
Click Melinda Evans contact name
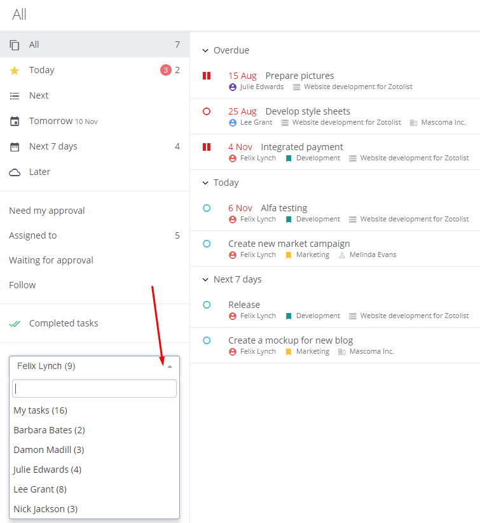click(373, 255)
